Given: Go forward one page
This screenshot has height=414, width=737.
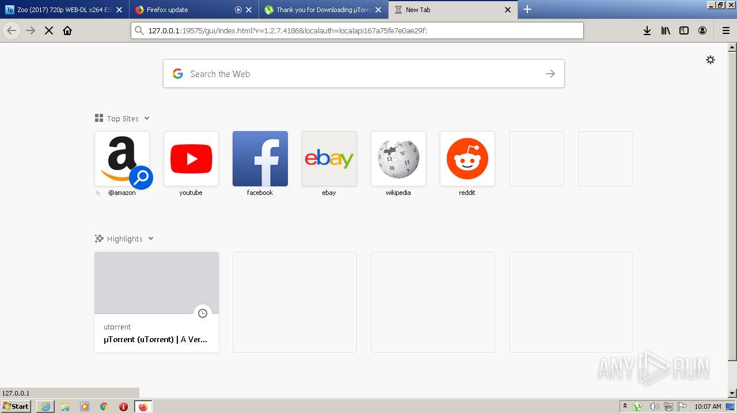Looking at the screenshot, I should pyautogui.click(x=31, y=30).
